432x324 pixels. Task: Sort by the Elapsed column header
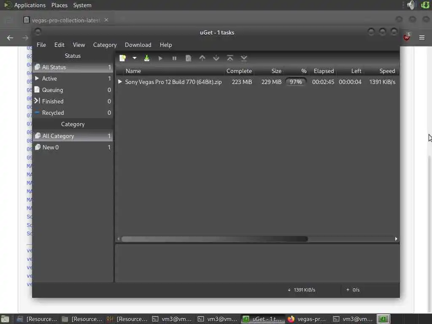(x=323, y=71)
